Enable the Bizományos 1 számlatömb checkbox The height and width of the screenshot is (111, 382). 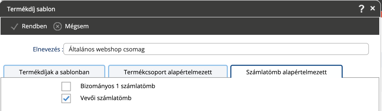pyautogui.click(x=66, y=87)
